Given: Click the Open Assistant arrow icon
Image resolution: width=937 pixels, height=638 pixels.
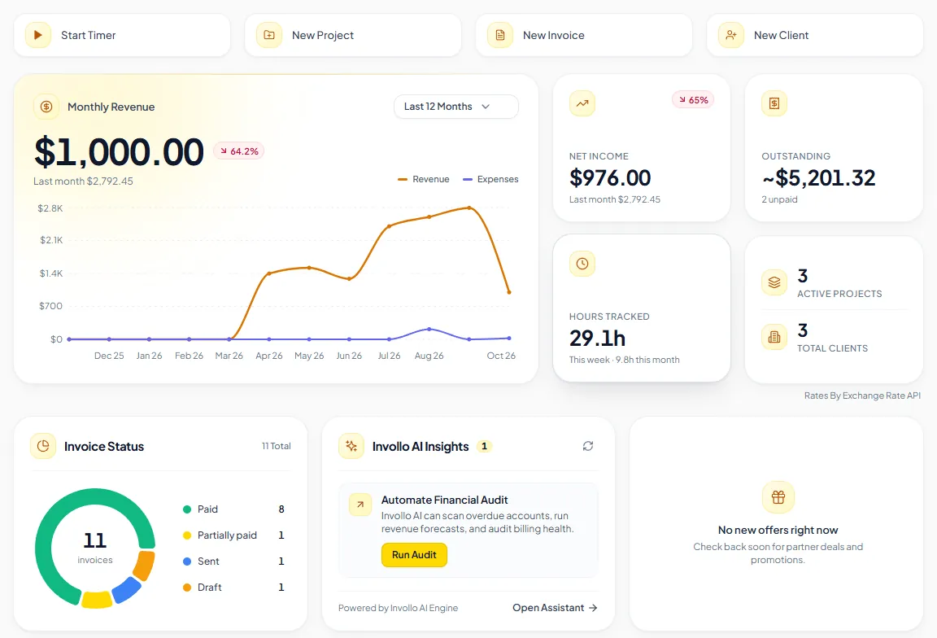Looking at the screenshot, I should click(x=593, y=608).
